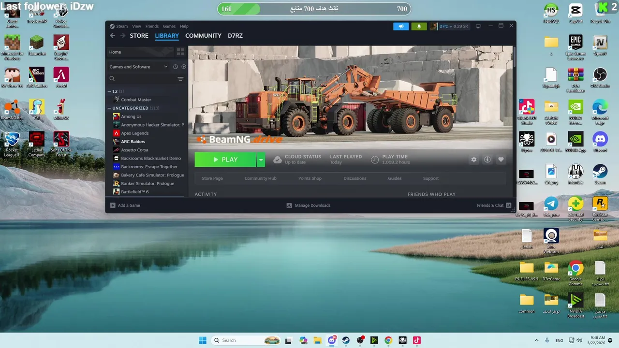The width and height of the screenshot is (619, 348).
Task: Click the library search field
Action: (x=143, y=79)
